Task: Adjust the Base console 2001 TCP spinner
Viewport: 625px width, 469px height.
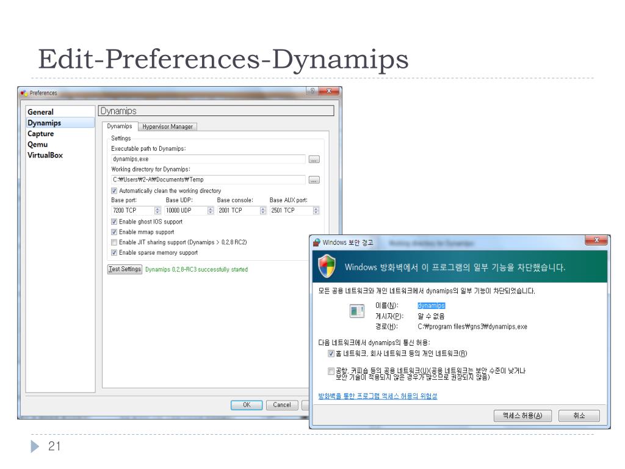Action: (x=263, y=211)
